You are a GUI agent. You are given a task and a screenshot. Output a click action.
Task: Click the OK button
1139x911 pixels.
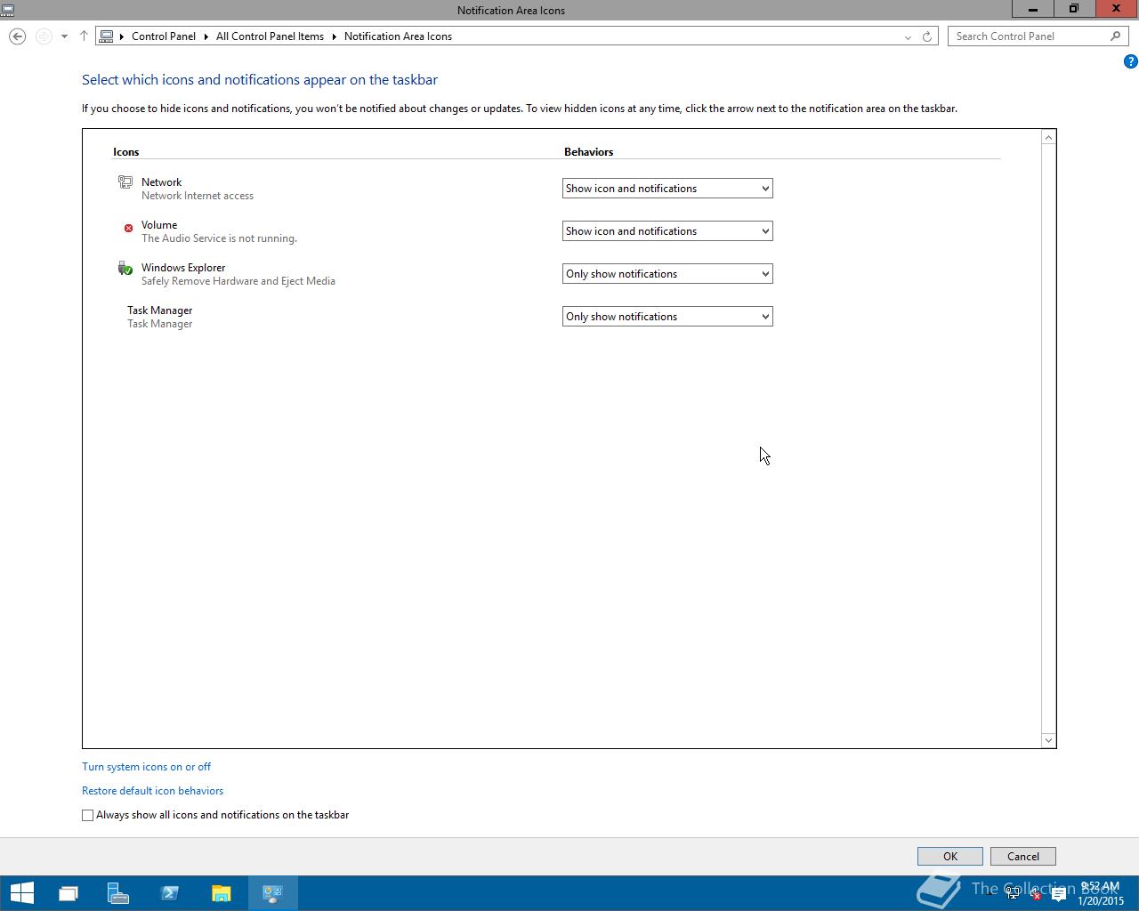pos(950,857)
